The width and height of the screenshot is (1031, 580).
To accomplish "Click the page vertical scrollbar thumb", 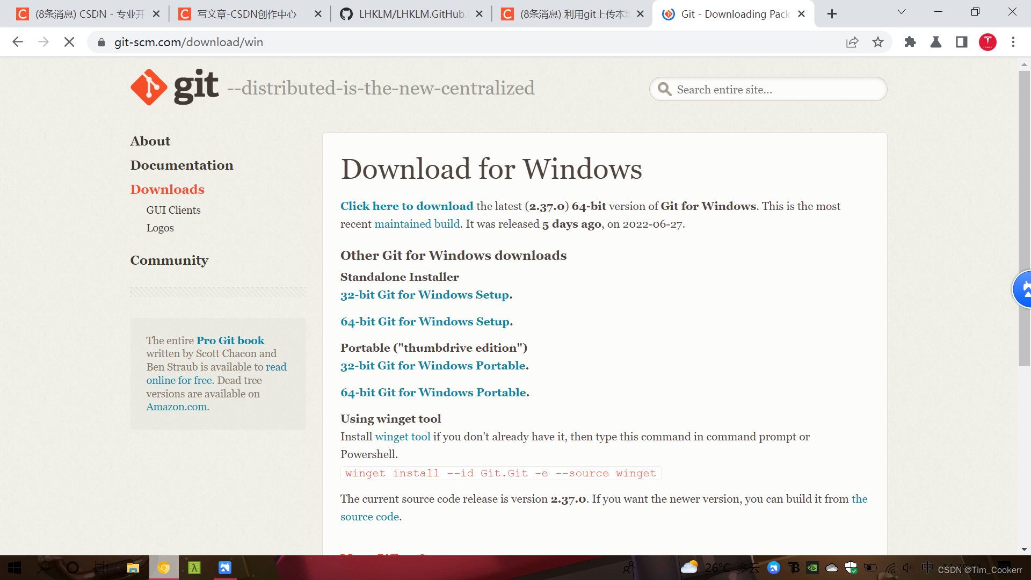I will point(1024,215).
